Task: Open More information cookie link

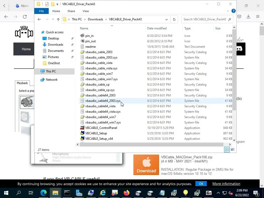Action: click(x=226, y=184)
